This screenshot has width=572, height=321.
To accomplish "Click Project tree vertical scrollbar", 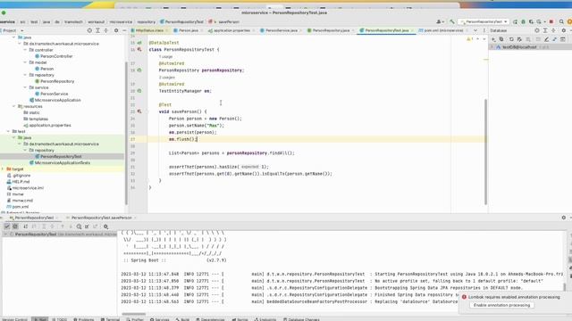I will tap(126, 133).
